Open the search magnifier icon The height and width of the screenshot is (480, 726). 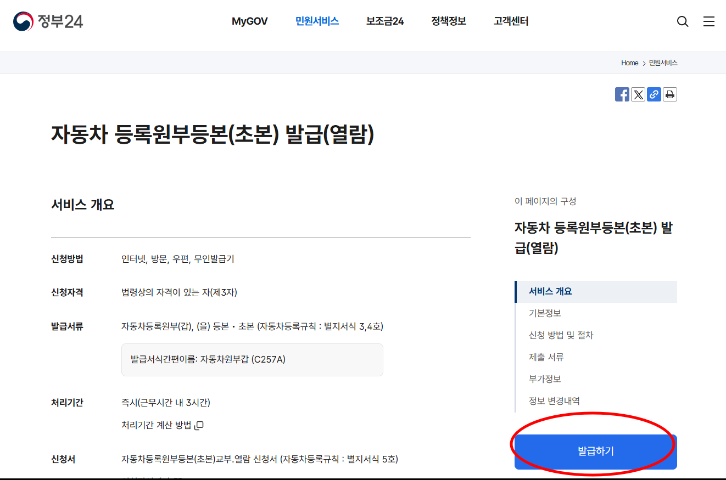coord(683,21)
